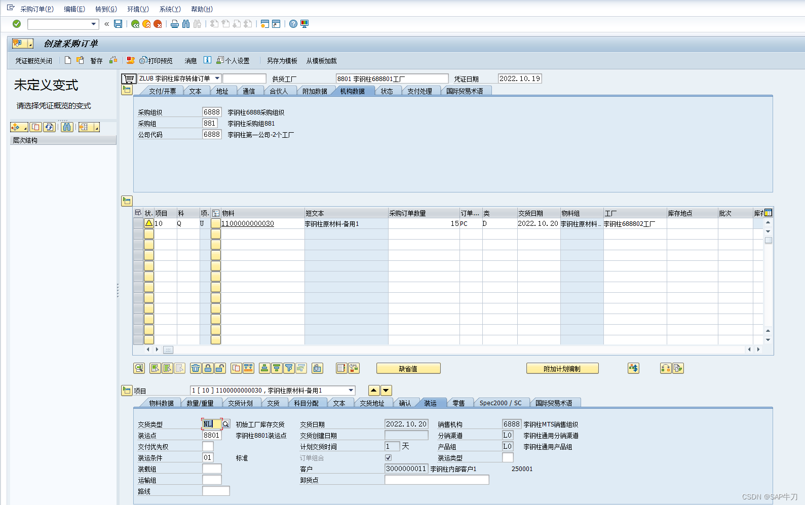Click the 打印预览 button
The width and height of the screenshot is (805, 505).
[x=156, y=61]
